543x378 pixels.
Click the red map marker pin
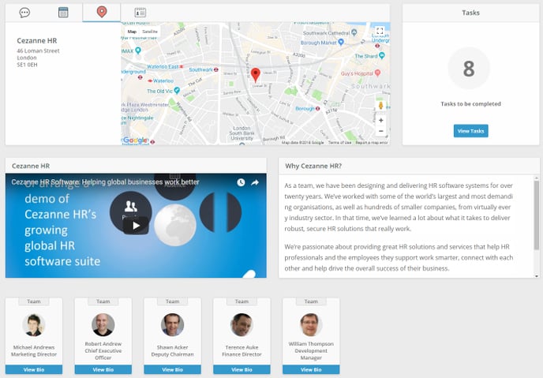pos(256,75)
